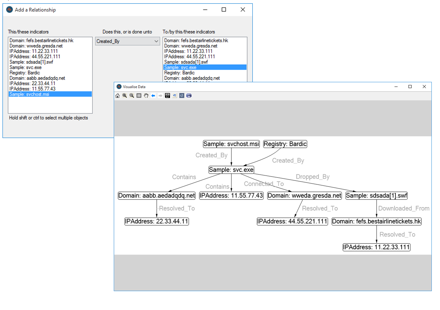Click the zoom out magnifier icon
This screenshot has width=440, height=310.
(132, 96)
